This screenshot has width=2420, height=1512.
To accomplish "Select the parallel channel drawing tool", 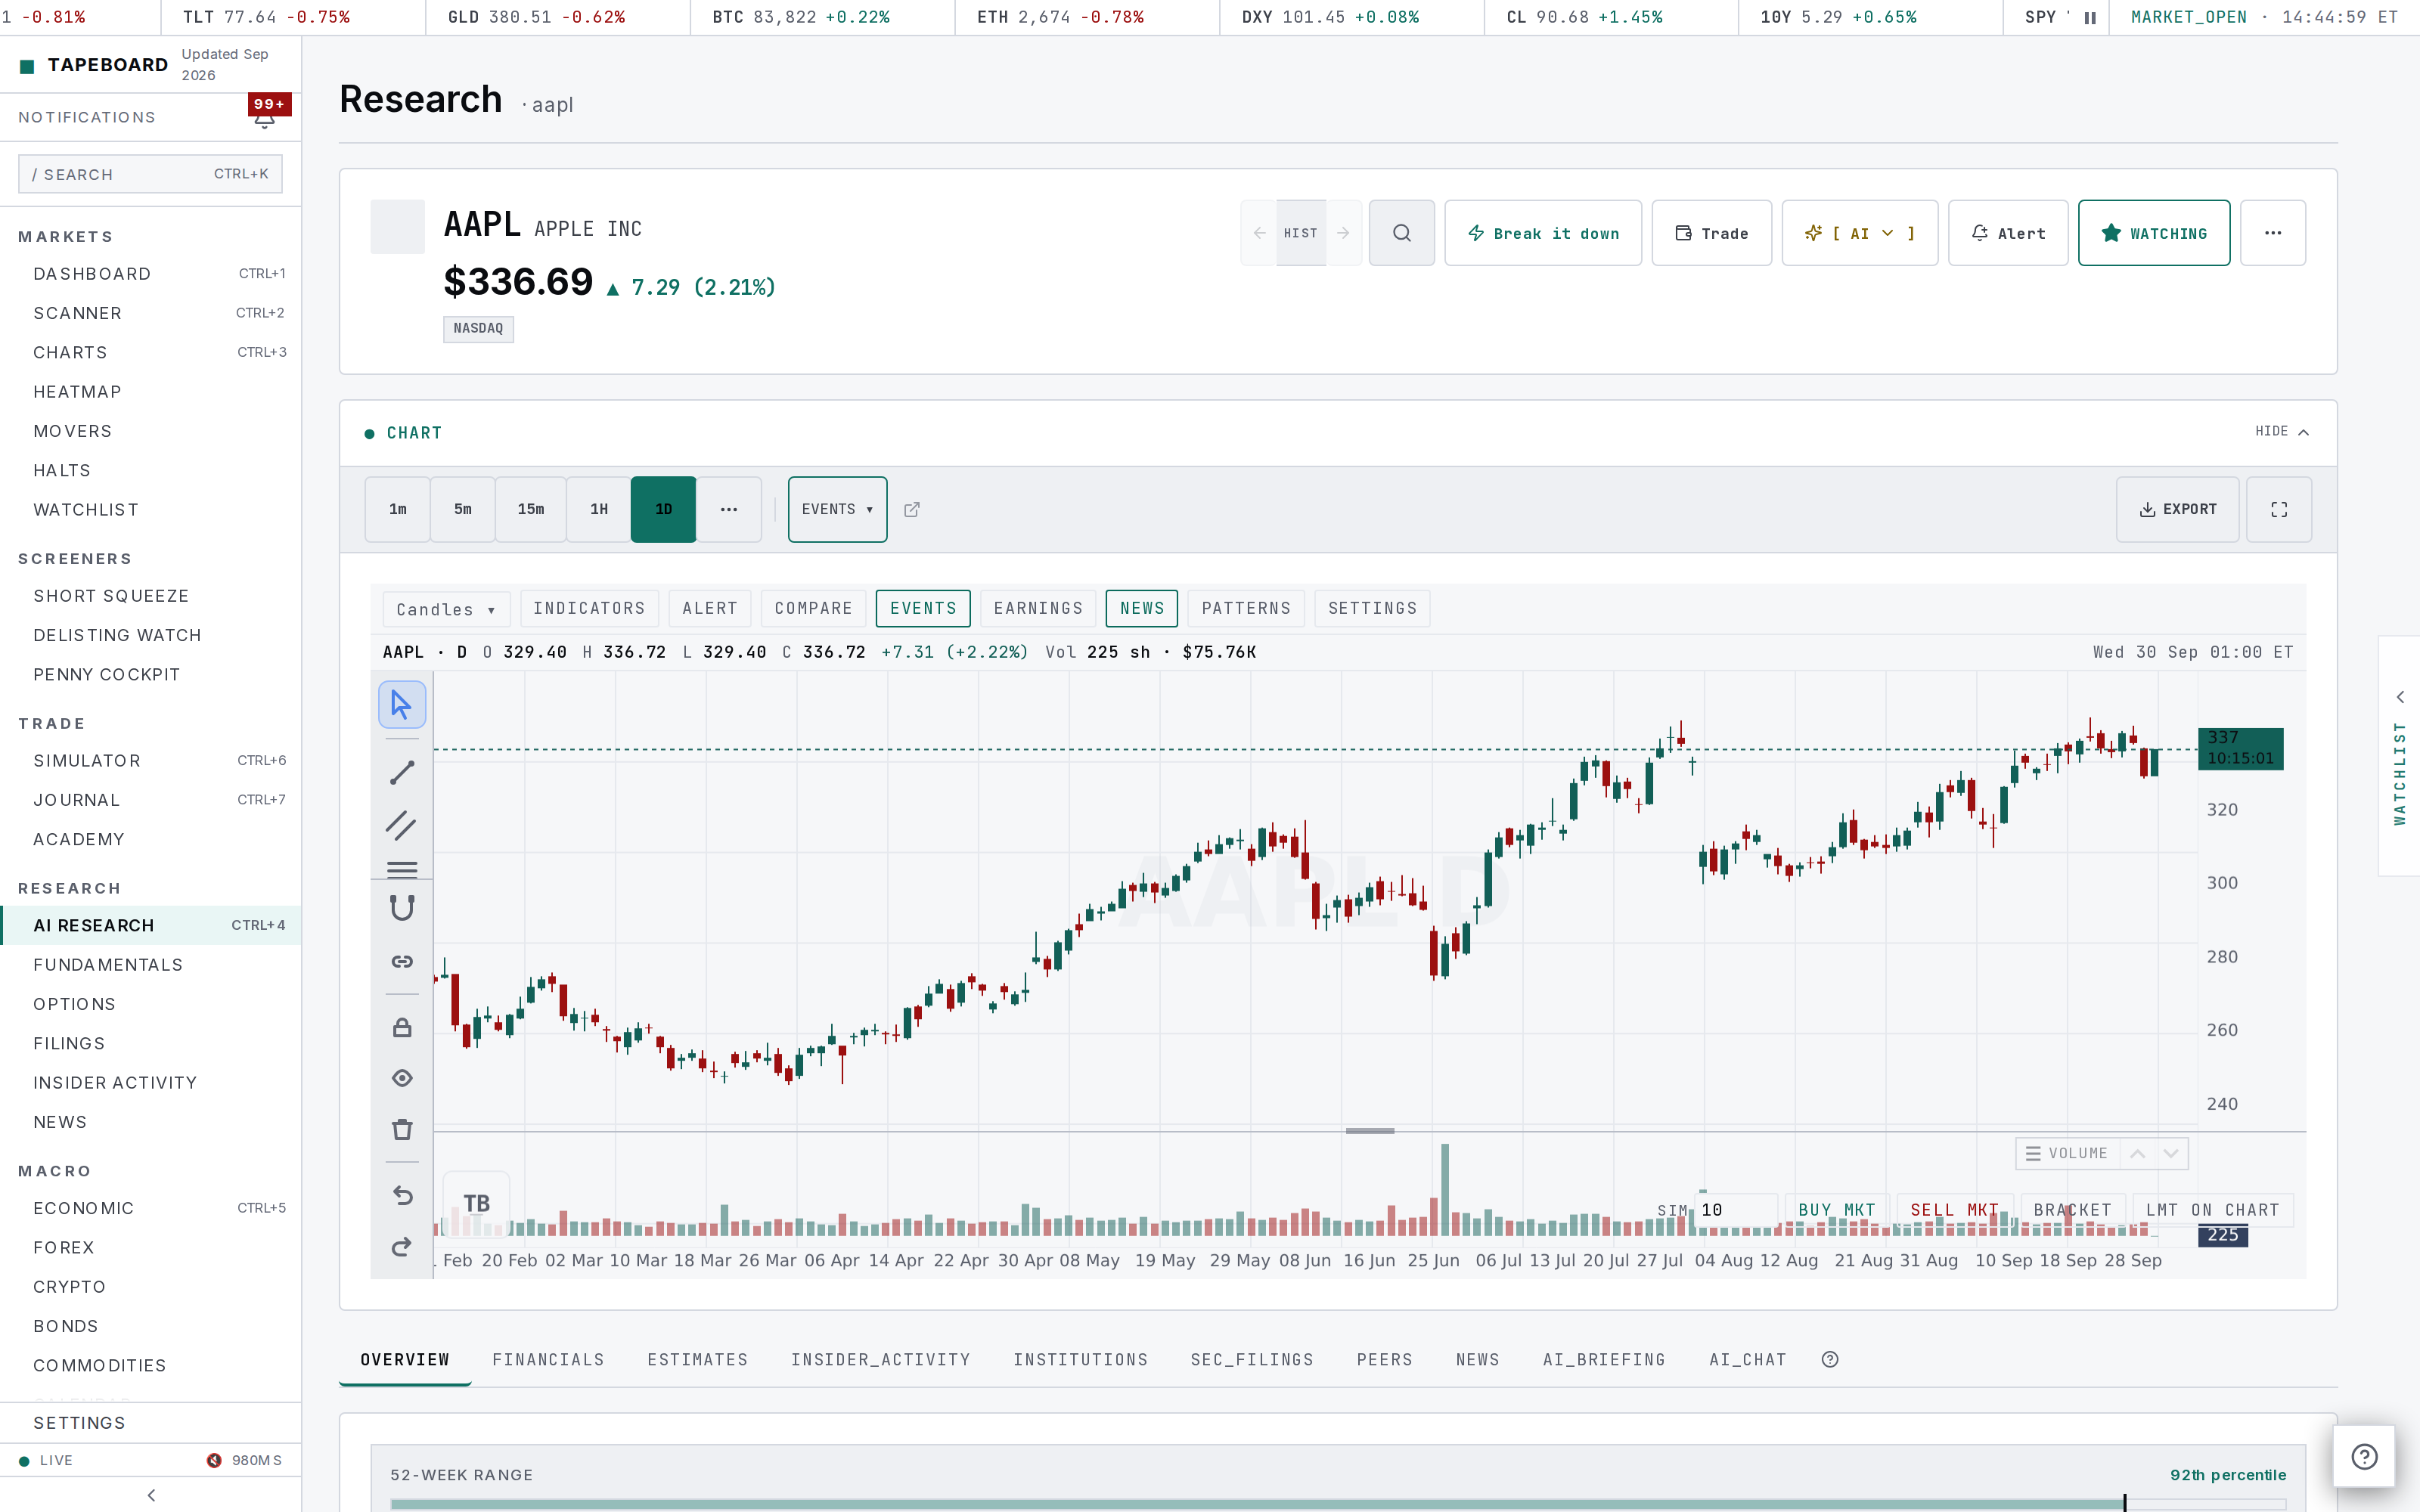I will coord(402,825).
